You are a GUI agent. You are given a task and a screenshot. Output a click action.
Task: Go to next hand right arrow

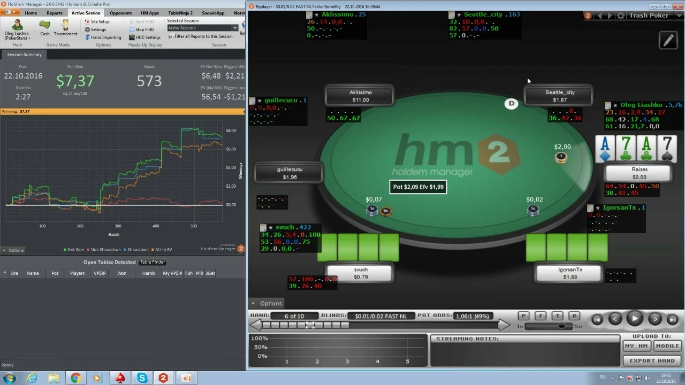click(504, 325)
